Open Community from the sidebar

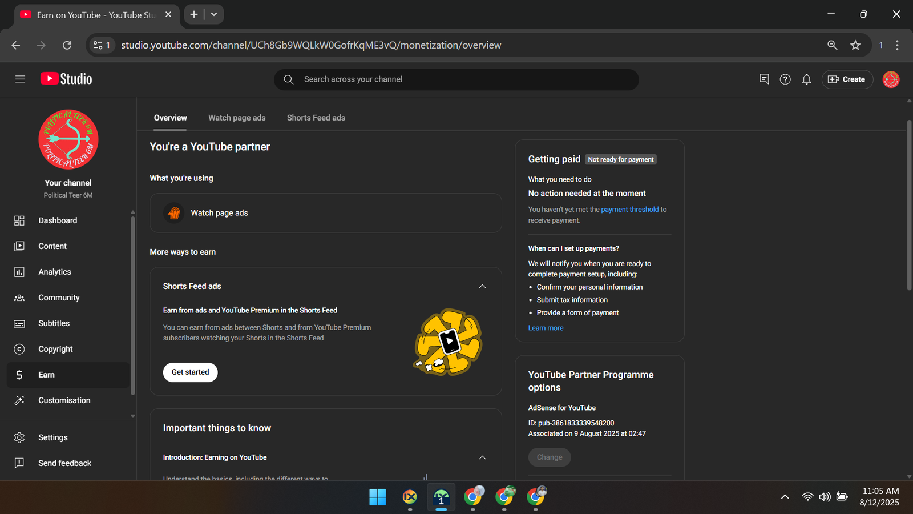(x=68, y=298)
